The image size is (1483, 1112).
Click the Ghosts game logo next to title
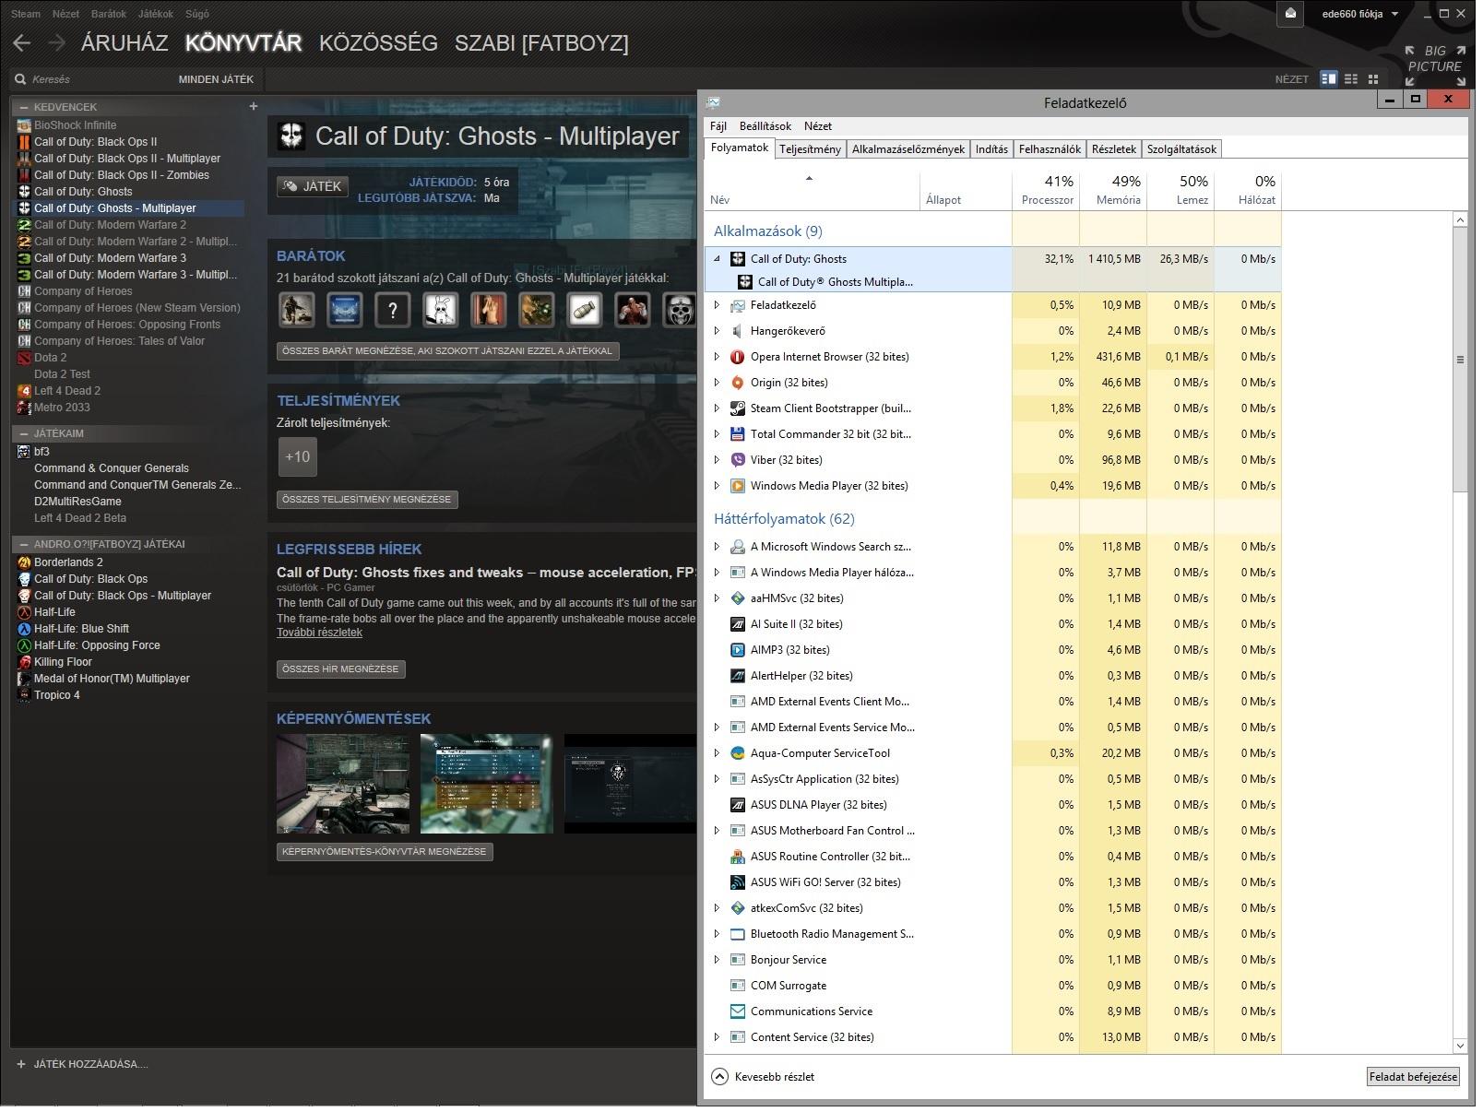coord(291,136)
